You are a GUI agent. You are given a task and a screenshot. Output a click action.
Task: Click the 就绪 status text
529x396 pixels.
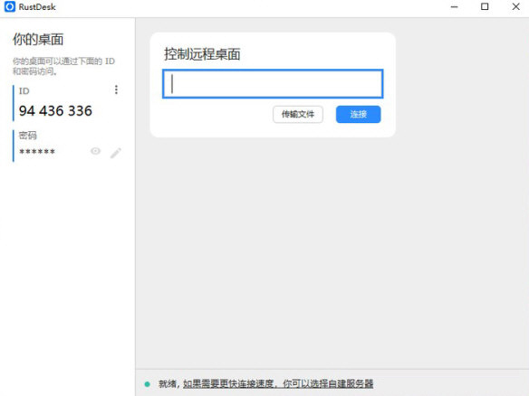pos(167,383)
